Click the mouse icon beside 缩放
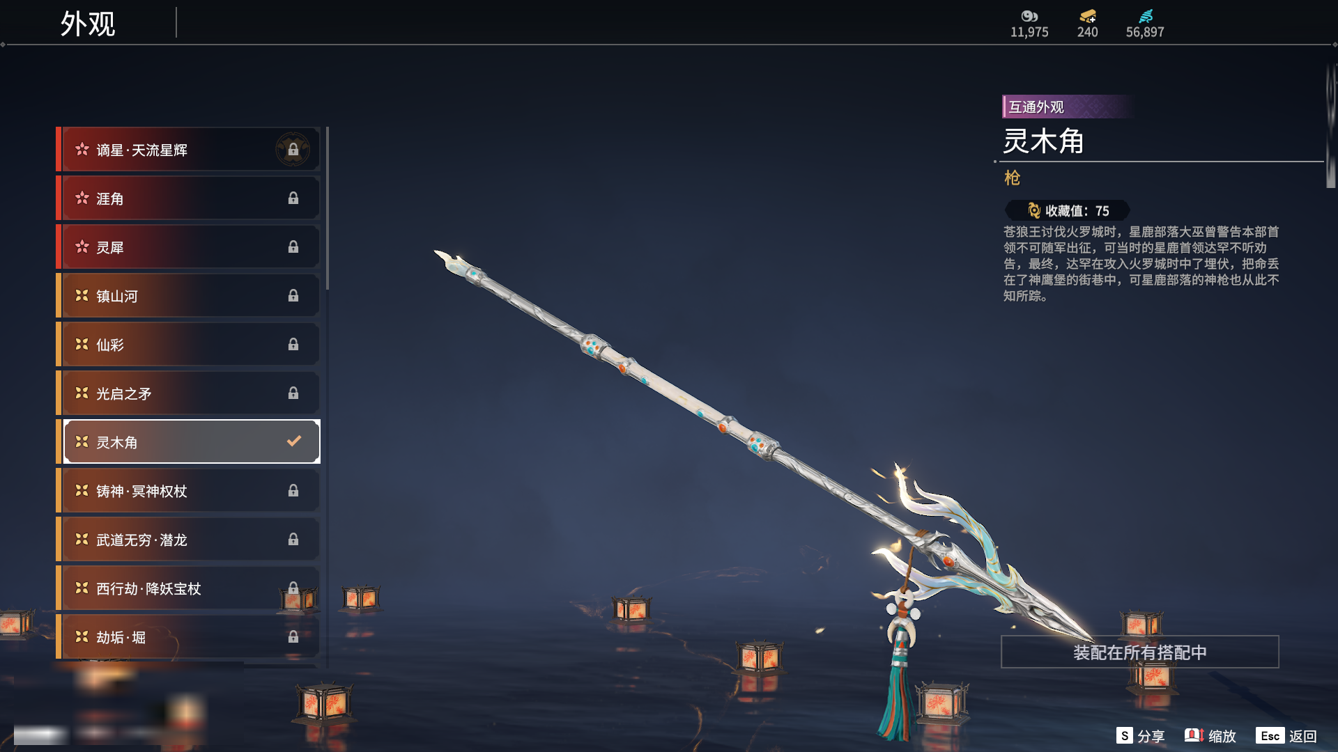This screenshot has width=1338, height=752. [x=1194, y=735]
